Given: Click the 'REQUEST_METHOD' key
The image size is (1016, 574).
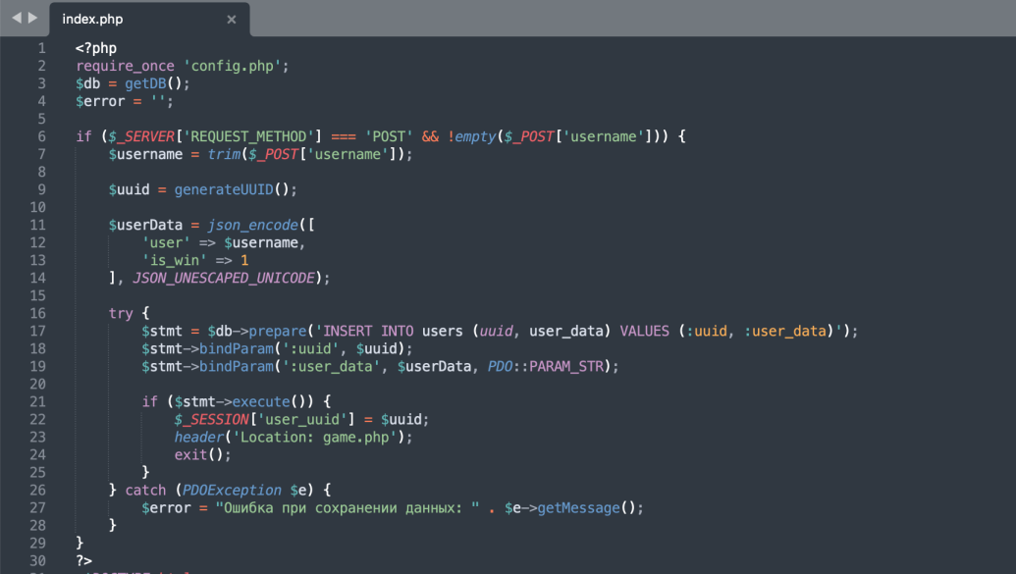Looking at the screenshot, I should pyautogui.click(x=248, y=136).
